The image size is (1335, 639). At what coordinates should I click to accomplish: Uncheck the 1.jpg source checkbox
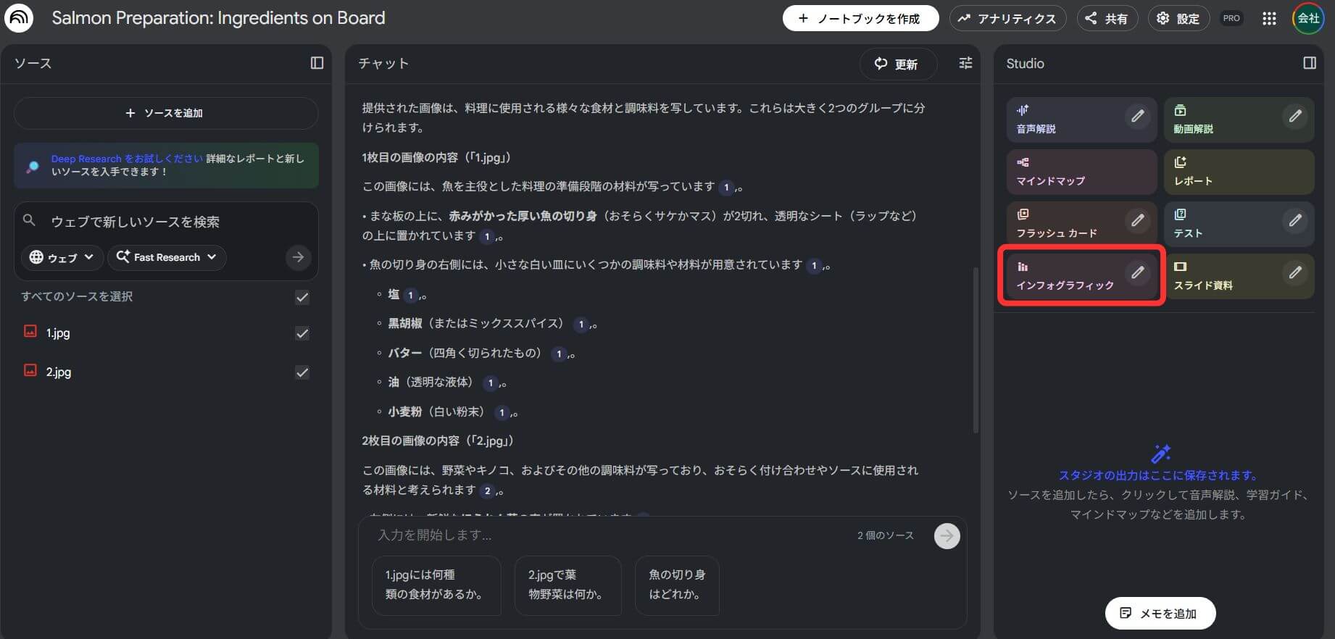click(x=302, y=333)
